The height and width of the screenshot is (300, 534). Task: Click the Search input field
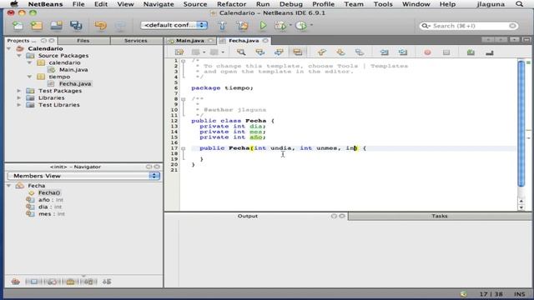coord(468,26)
